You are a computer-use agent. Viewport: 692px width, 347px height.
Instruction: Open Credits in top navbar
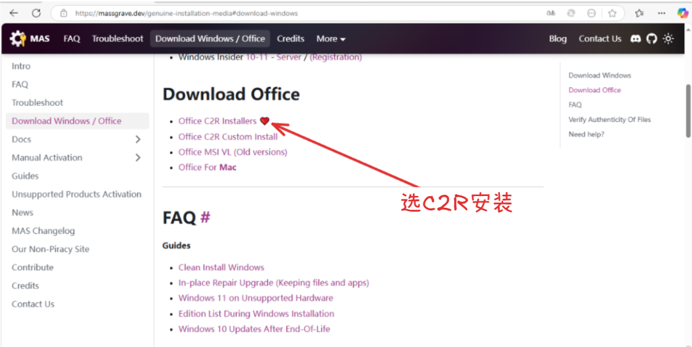[290, 39]
